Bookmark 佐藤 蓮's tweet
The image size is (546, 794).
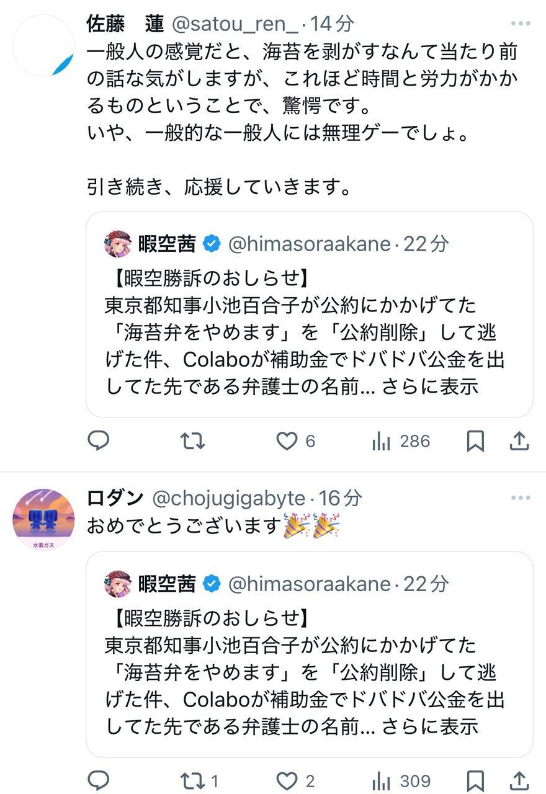pos(475,441)
